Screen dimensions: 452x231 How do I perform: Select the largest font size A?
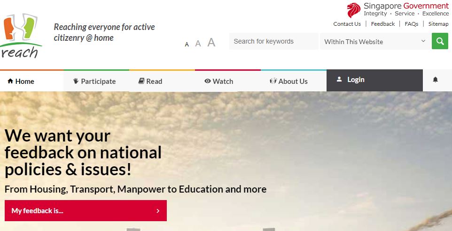point(211,43)
